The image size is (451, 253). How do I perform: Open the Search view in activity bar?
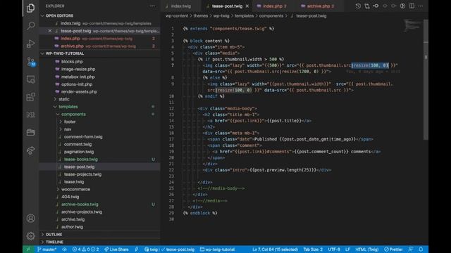click(30, 26)
